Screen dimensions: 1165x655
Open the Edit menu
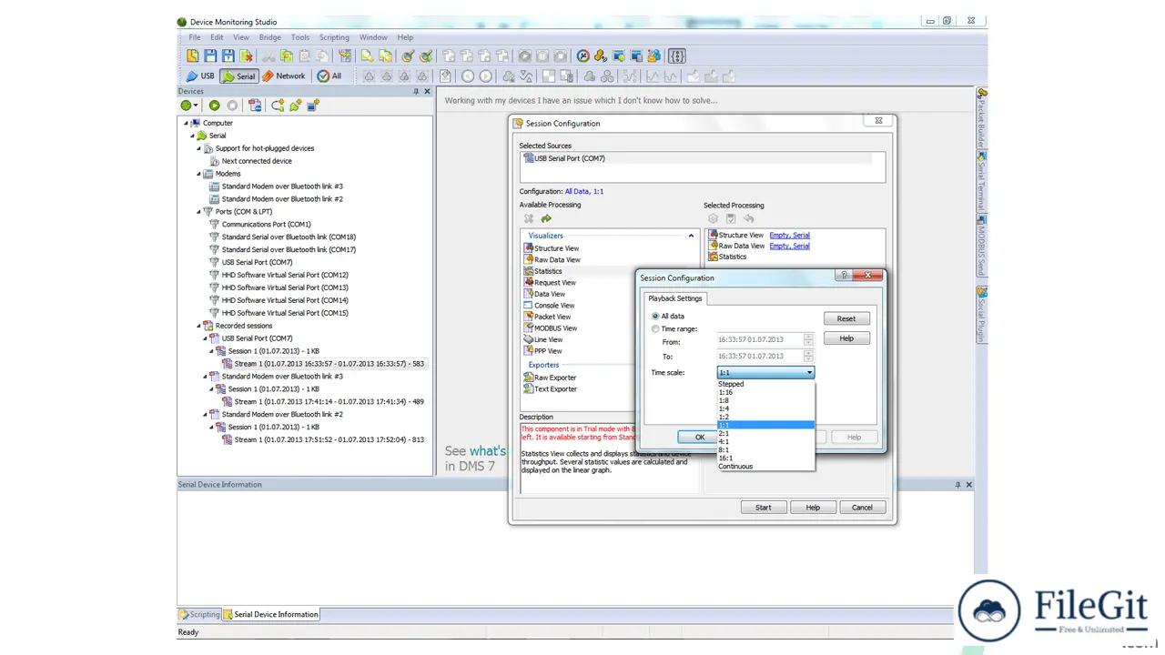point(217,37)
